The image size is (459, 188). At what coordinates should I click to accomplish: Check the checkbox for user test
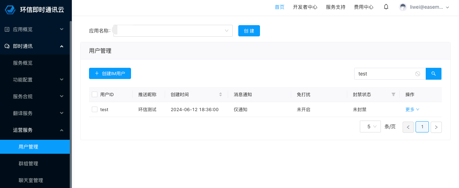coord(95,109)
